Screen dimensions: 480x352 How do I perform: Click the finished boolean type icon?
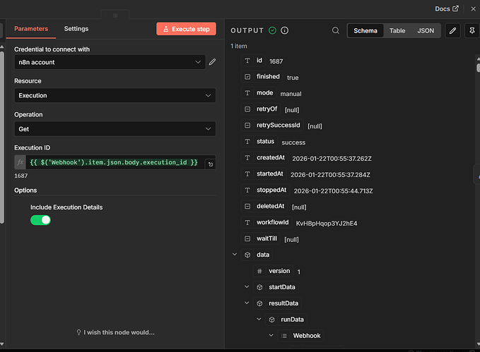247,77
